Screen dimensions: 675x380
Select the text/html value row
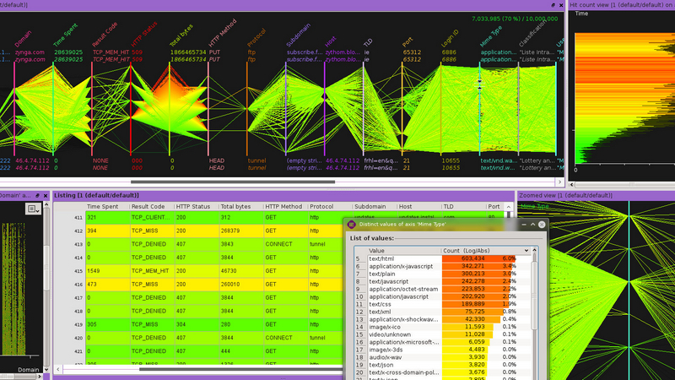point(442,258)
